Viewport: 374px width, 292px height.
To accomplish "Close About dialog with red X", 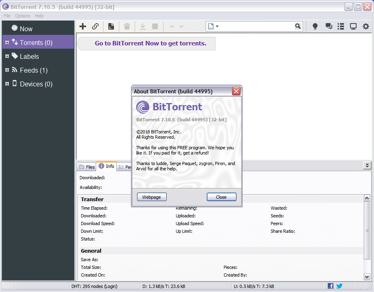I will pyautogui.click(x=236, y=91).
